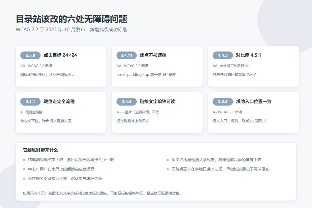312x208 pixels.
Task: Click the 3.2.6 badge
Action: tap(223, 102)
